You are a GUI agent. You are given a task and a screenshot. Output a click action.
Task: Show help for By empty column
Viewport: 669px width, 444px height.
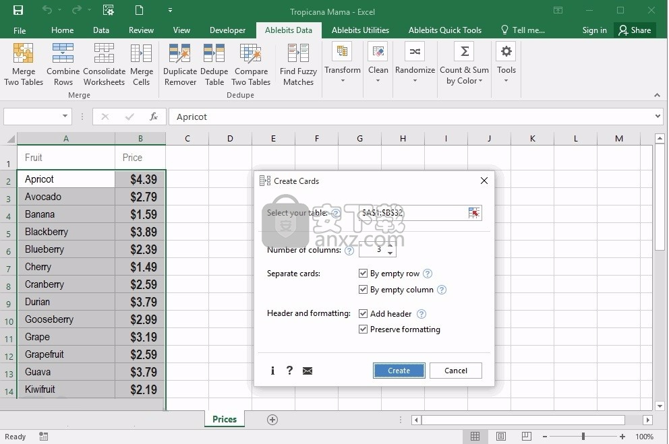click(x=442, y=290)
